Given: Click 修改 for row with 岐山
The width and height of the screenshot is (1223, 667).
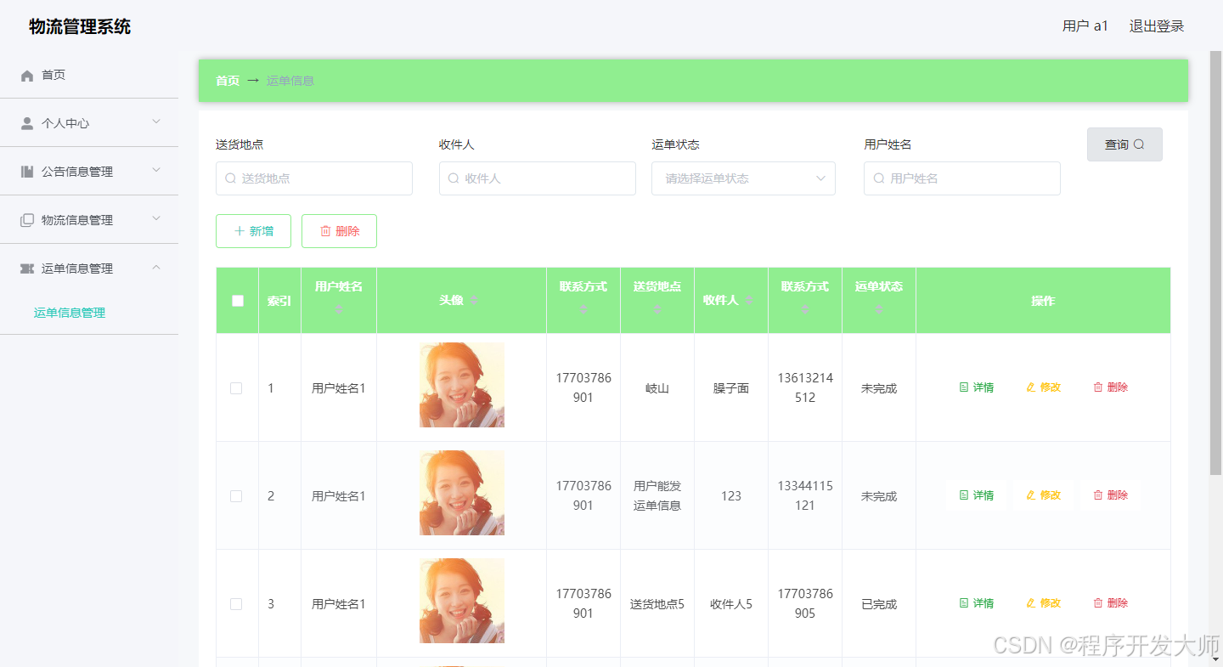Looking at the screenshot, I should pos(1043,387).
